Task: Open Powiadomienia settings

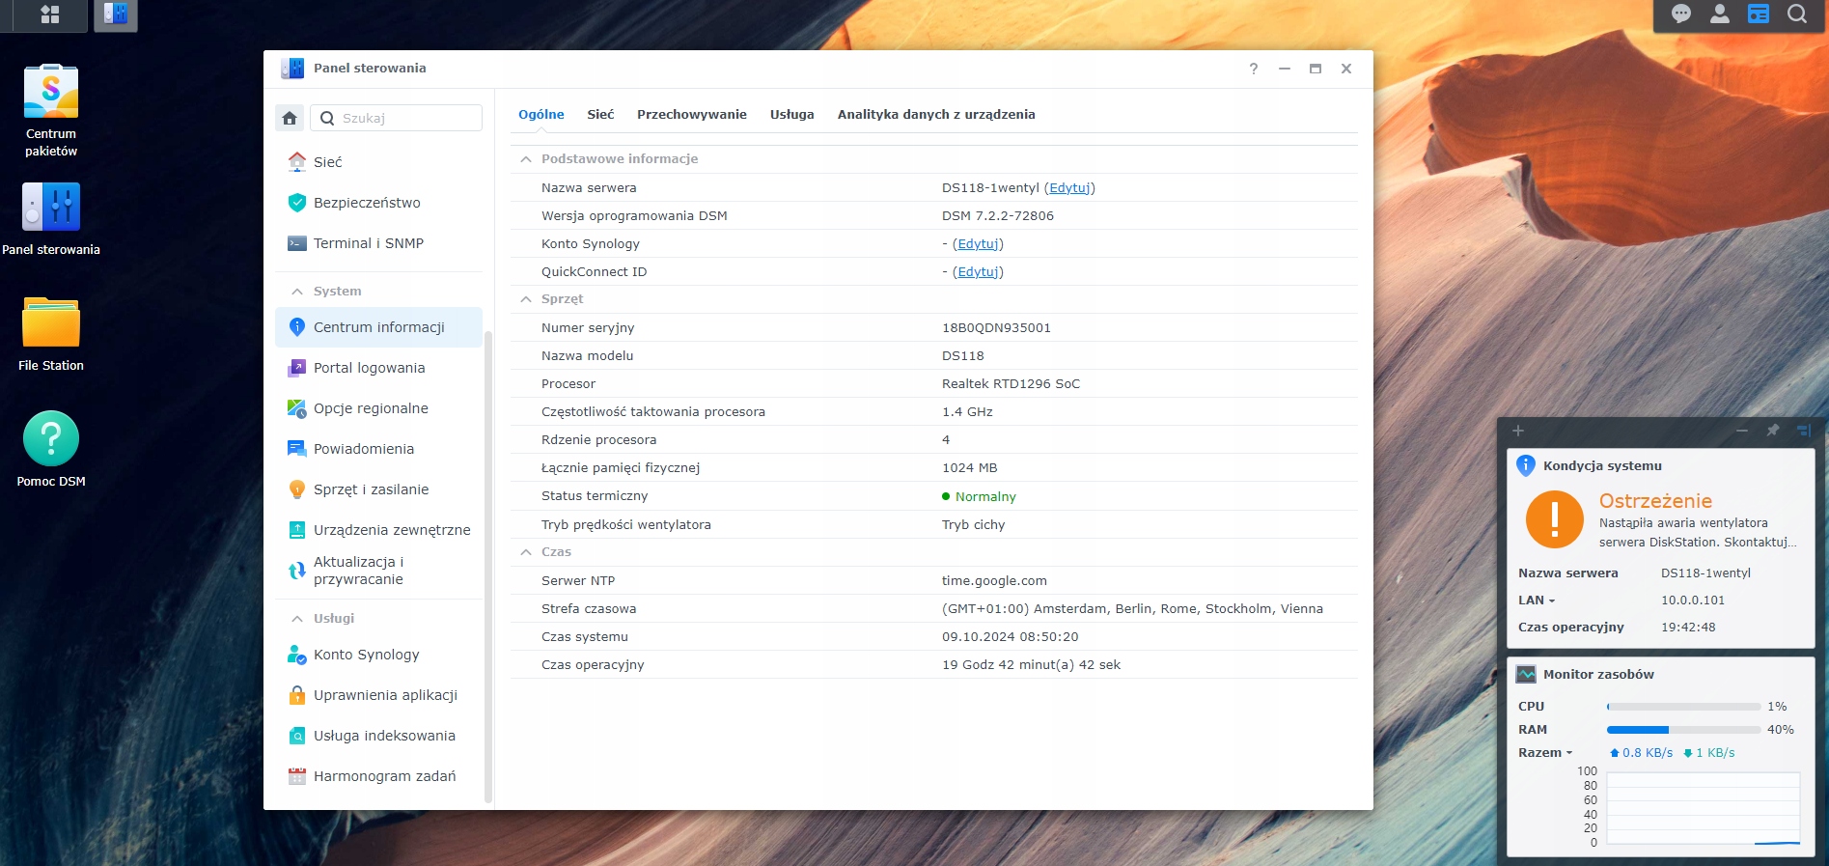Action: pos(378,449)
